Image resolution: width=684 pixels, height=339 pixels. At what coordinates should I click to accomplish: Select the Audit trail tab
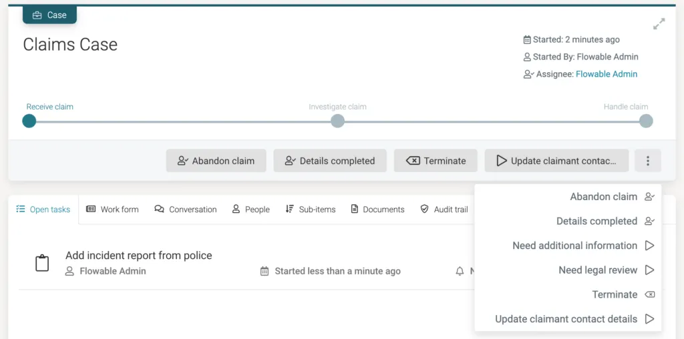[x=444, y=210]
